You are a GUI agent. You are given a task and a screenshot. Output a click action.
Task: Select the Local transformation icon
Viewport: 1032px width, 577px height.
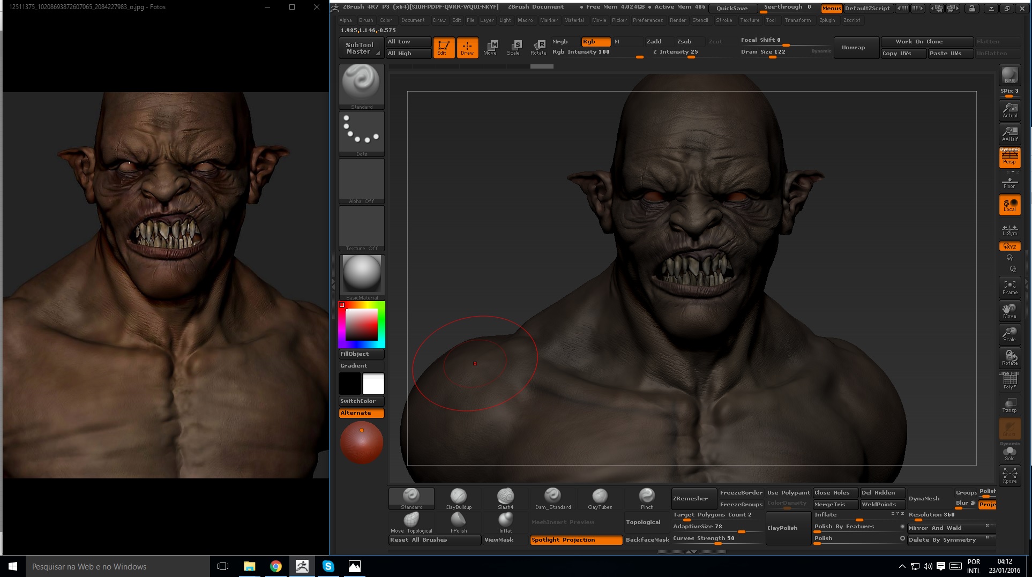1009,204
